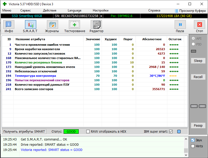Screen dimensions: 208x158
Task: Click log line Get S.M.A.R.T. command OK
Action: pyautogui.click(x=44, y=139)
